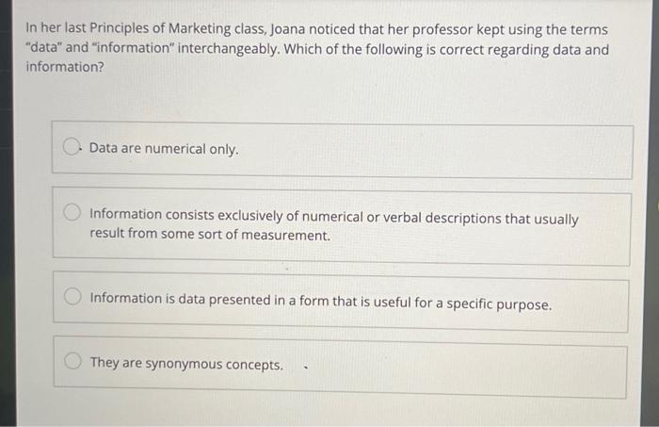Click the text 'result from some sort of measurement.'
This screenshot has height=427, width=659.
coord(210,234)
